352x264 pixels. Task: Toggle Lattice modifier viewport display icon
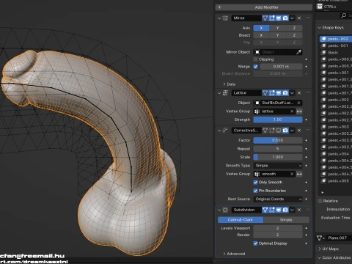(x=279, y=93)
